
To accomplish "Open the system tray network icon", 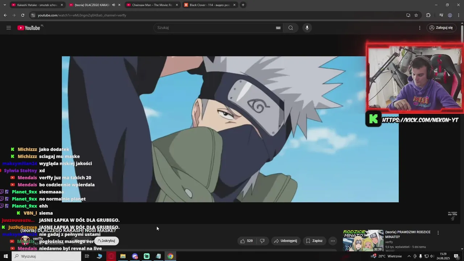I will [x=426, y=256].
